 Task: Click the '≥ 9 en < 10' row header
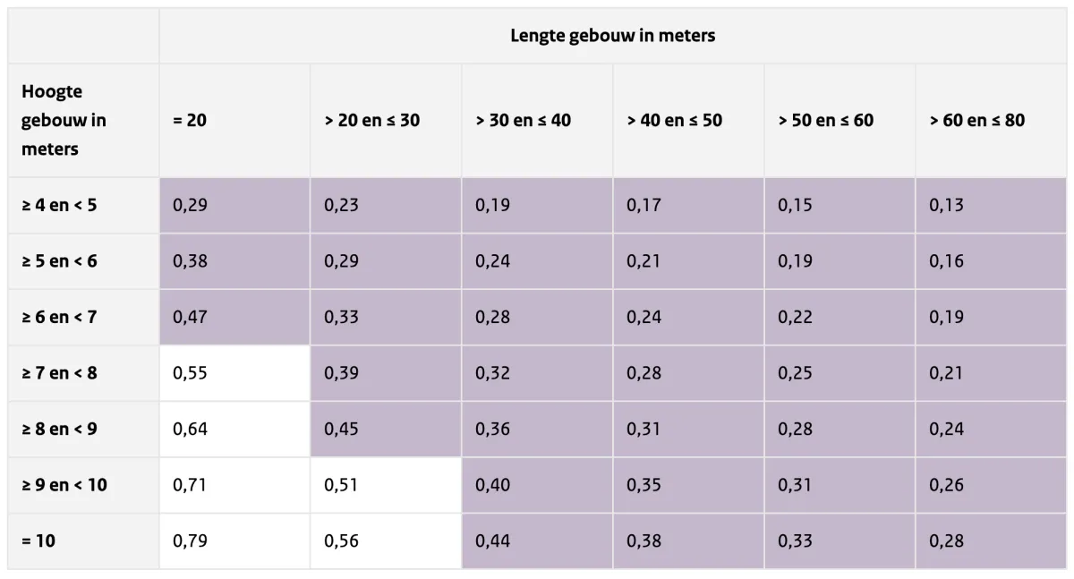click(64, 484)
